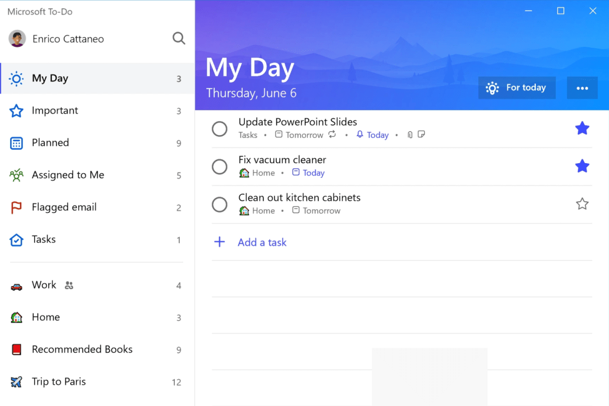Viewport: 609px width, 406px height.
Task: Select the Important star list icon
Action: tap(16, 111)
